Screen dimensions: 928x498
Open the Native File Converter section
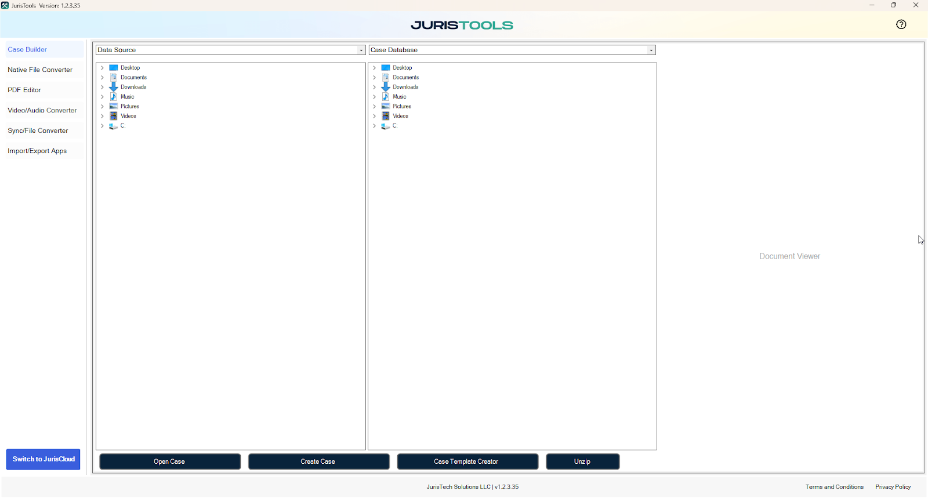40,70
